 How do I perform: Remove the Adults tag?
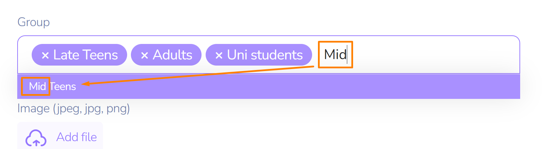144,55
